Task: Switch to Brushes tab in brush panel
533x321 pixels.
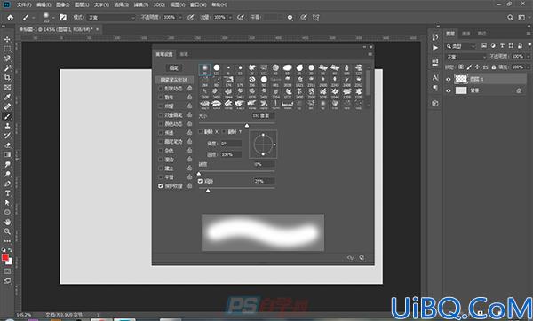Action: pos(184,54)
